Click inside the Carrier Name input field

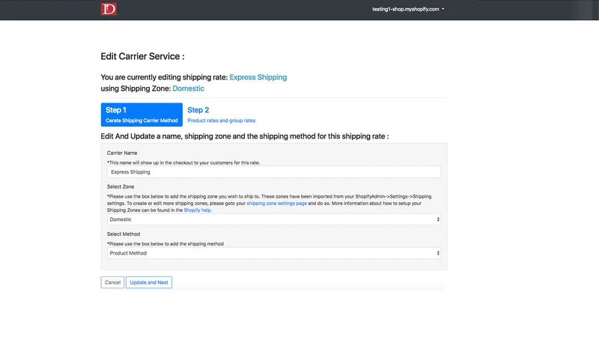274,172
